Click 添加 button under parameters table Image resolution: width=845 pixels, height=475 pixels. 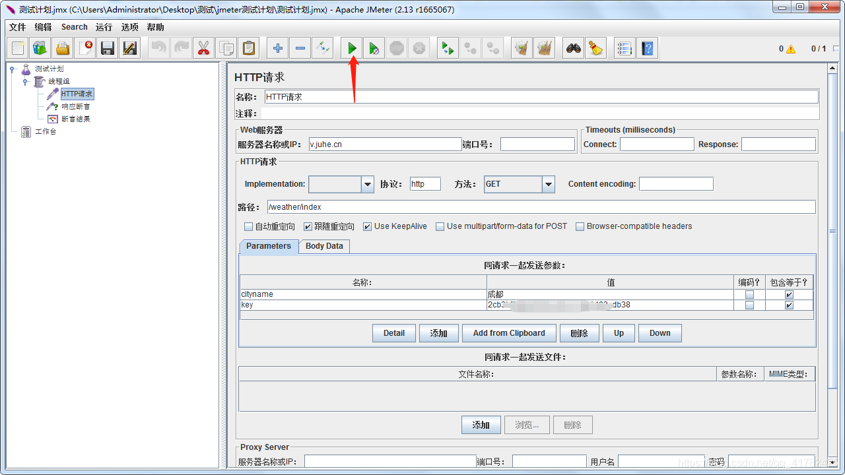(x=439, y=333)
